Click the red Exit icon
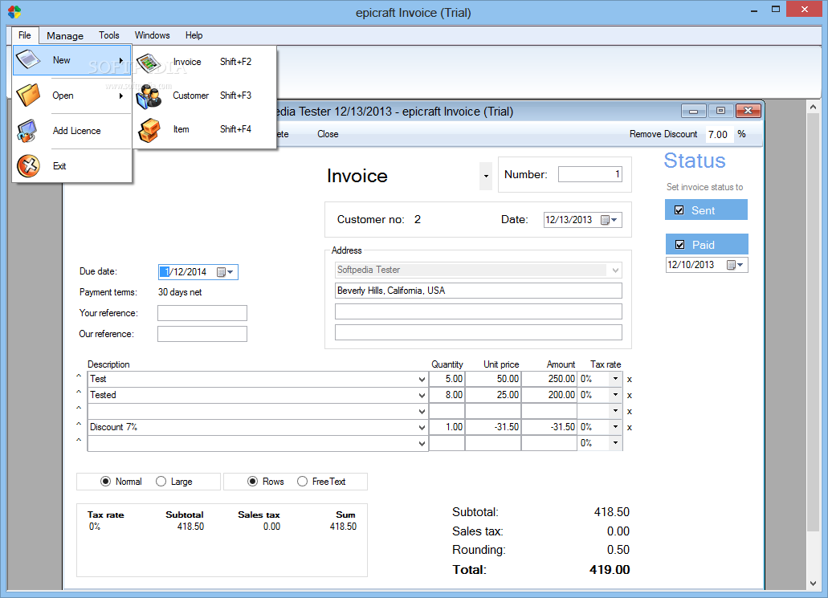Viewport: 828px width, 598px height. 29,165
